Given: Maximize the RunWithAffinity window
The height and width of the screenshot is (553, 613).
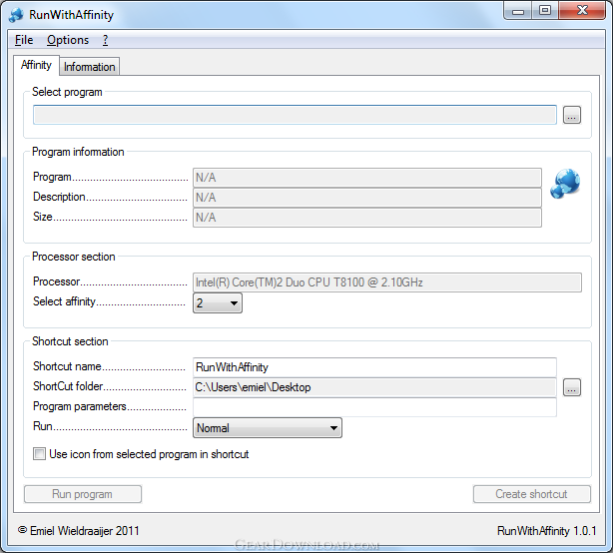Looking at the screenshot, I should click(x=545, y=11).
